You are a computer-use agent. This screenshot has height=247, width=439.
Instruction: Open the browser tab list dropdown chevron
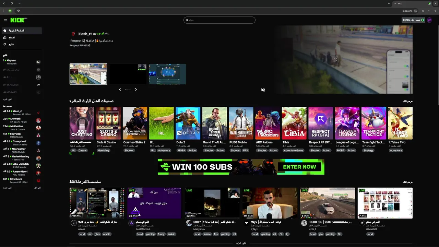(435, 3)
